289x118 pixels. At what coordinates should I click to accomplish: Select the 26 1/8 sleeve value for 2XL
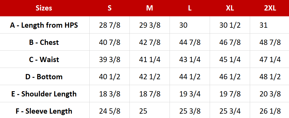pos(270,111)
